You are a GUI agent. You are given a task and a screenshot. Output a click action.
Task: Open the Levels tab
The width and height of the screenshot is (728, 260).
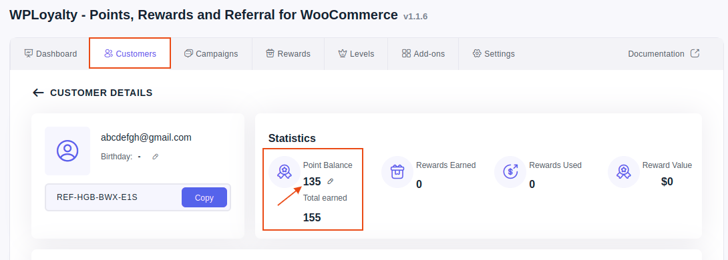356,54
